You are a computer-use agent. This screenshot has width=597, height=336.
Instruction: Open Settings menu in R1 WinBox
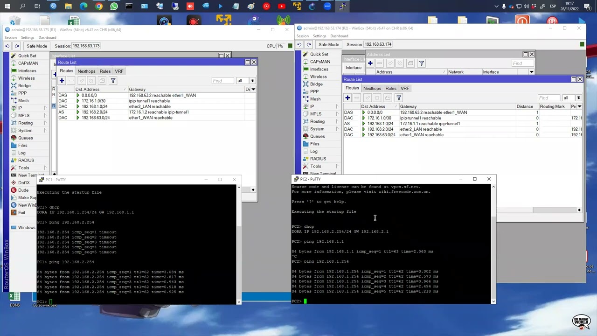pyautogui.click(x=28, y=37)
